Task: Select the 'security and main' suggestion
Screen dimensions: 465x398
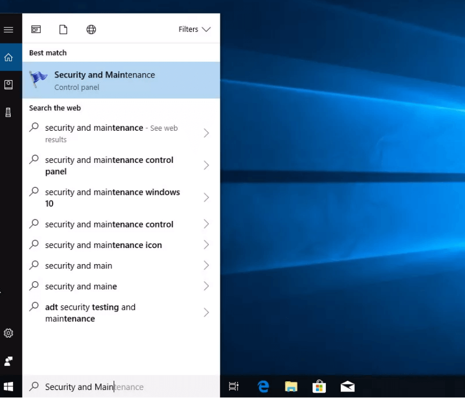Action: (x=121, y=265)
